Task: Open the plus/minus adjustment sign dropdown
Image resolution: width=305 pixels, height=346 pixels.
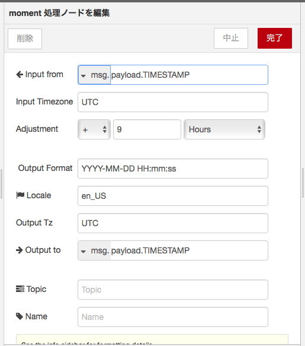Action: (94, 129)
